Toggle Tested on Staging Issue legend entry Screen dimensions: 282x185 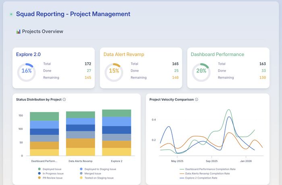(97, 178)
